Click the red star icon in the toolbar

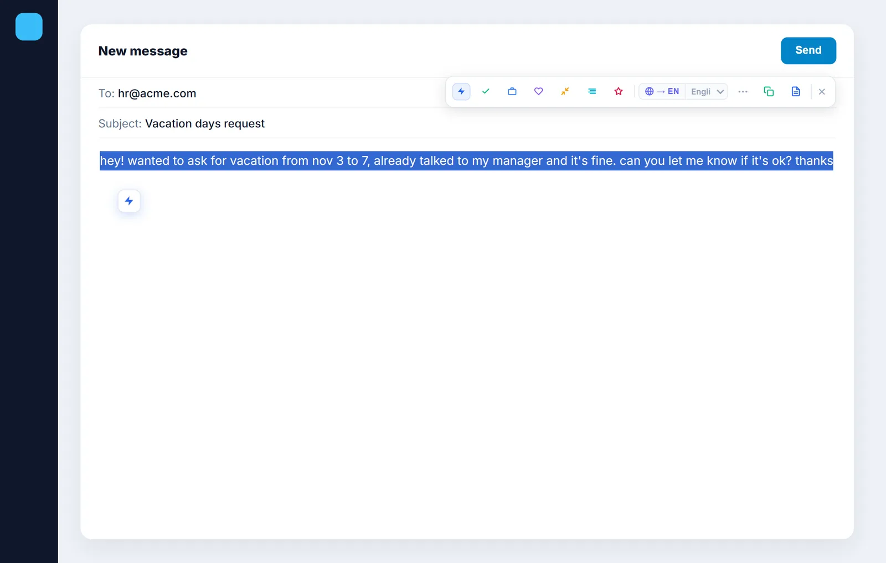click(x=619, y=91)
